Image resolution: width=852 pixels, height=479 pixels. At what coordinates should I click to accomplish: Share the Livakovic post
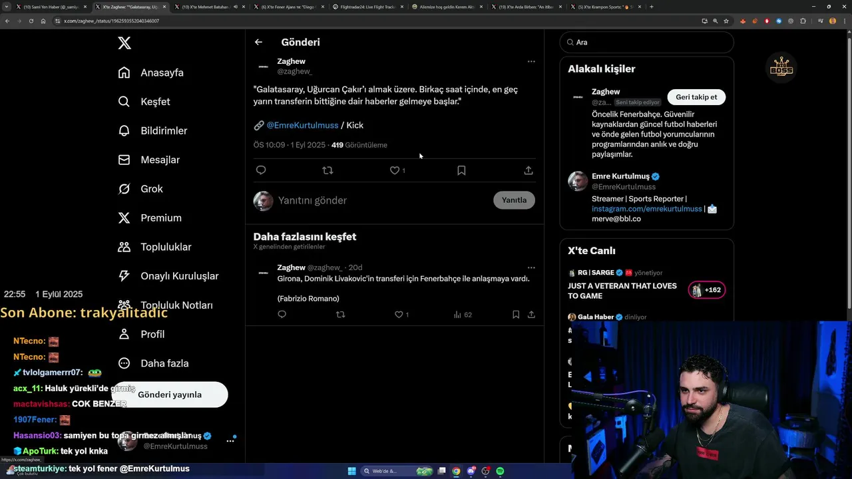pyautogui.click(x=531, y=315)
